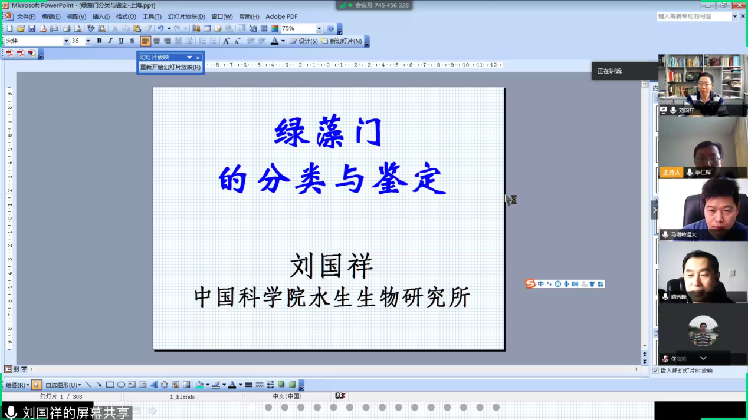Click the Increase Font Size icon
Screen dimensions: 748x420
point(226,41)
